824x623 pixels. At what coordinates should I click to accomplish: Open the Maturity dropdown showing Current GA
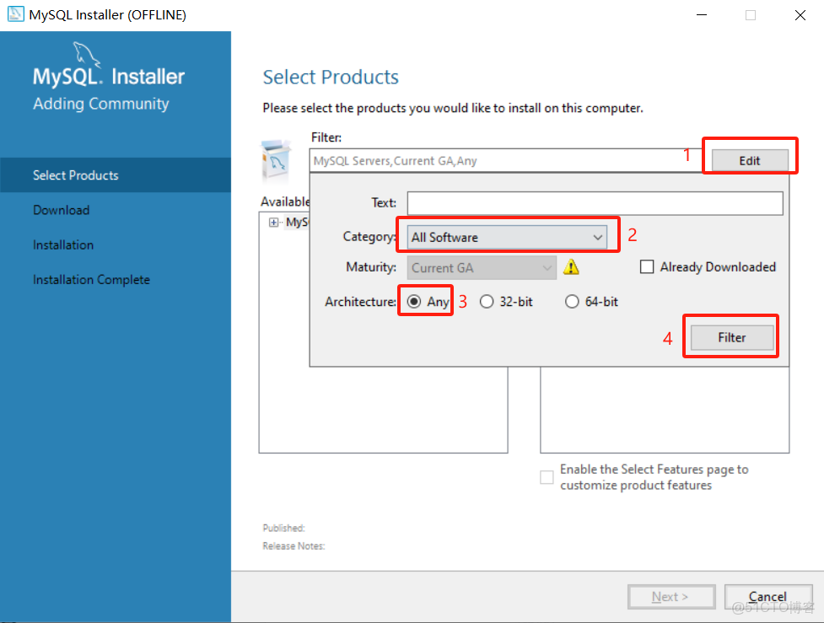tap(482, 268)
